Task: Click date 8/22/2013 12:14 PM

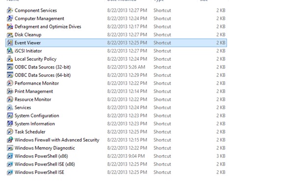Action: (x=127, y=91)
